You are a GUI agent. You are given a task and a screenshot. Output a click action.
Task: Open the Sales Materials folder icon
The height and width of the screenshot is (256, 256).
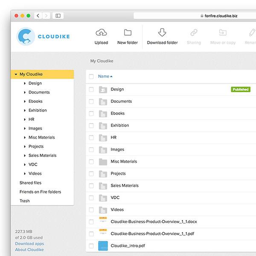click(x=103, y=186)
